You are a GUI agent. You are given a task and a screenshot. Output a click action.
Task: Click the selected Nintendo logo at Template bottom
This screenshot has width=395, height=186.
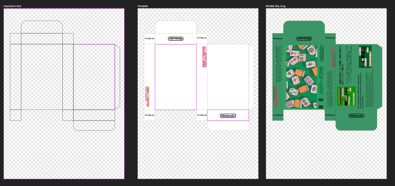[x=228, y=116]
